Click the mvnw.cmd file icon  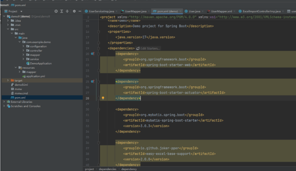[x=12, y=93]
